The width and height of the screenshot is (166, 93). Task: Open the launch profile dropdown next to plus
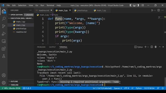pyautogui.click(x=148, y=47)
